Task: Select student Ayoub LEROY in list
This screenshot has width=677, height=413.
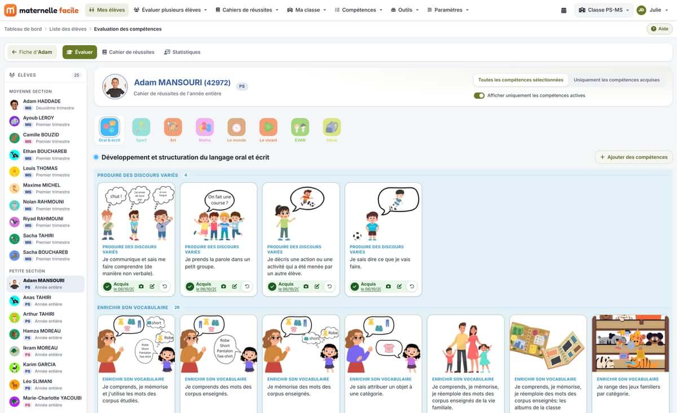Action: 46,121
